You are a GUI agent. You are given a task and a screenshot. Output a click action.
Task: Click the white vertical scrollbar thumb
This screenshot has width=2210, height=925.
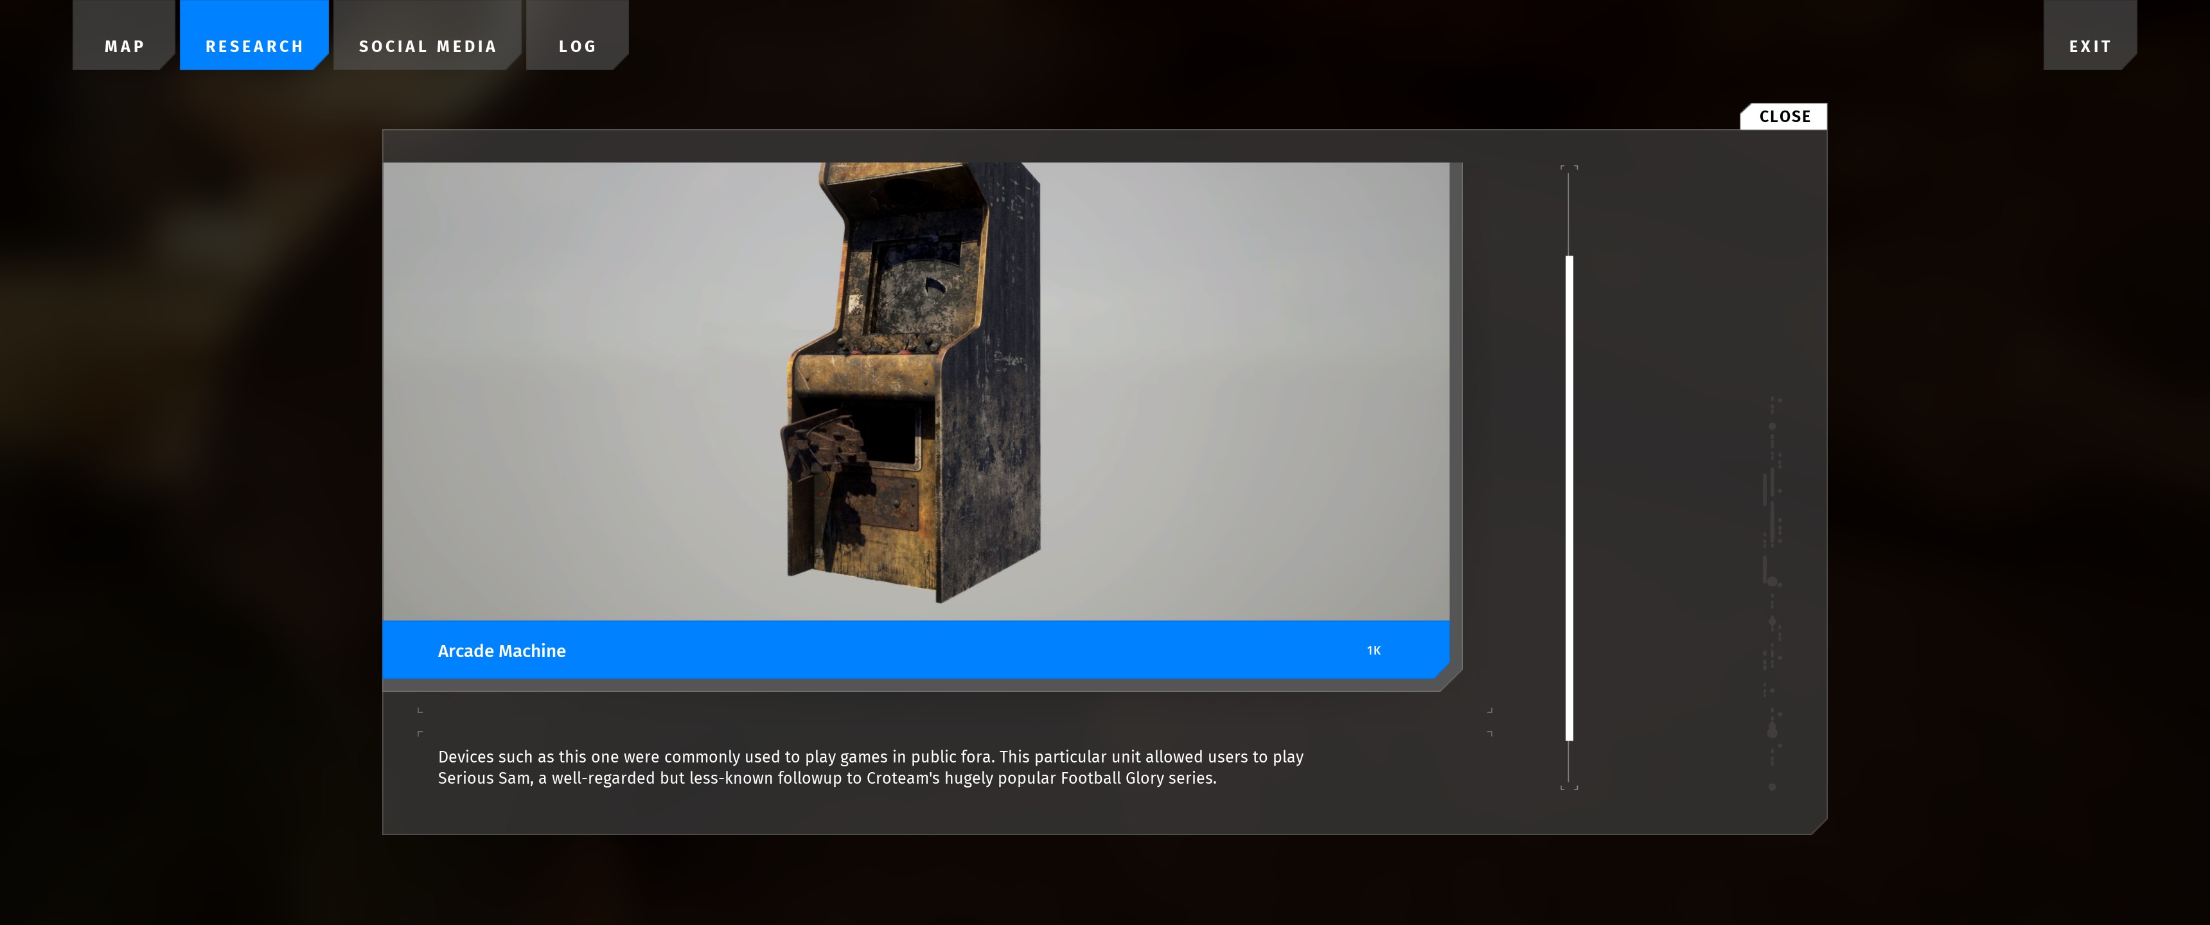pos(1569,498)
